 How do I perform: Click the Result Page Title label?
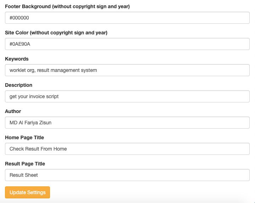(x=25, y=164)
